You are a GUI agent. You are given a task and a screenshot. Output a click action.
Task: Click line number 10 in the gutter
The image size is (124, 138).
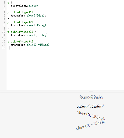click(x=4, y=32)
